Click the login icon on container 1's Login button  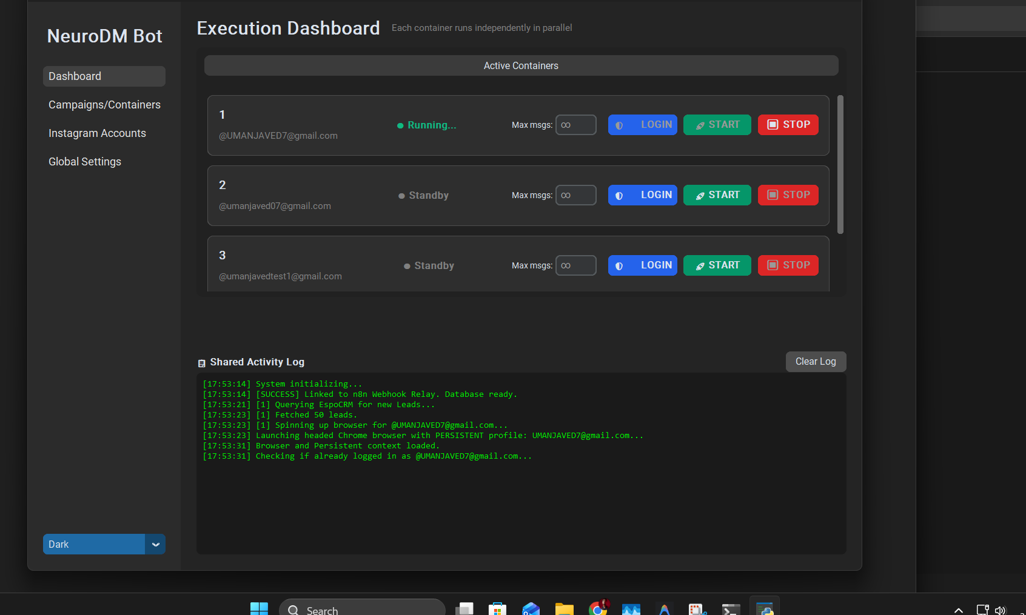[x=619, y=125]
